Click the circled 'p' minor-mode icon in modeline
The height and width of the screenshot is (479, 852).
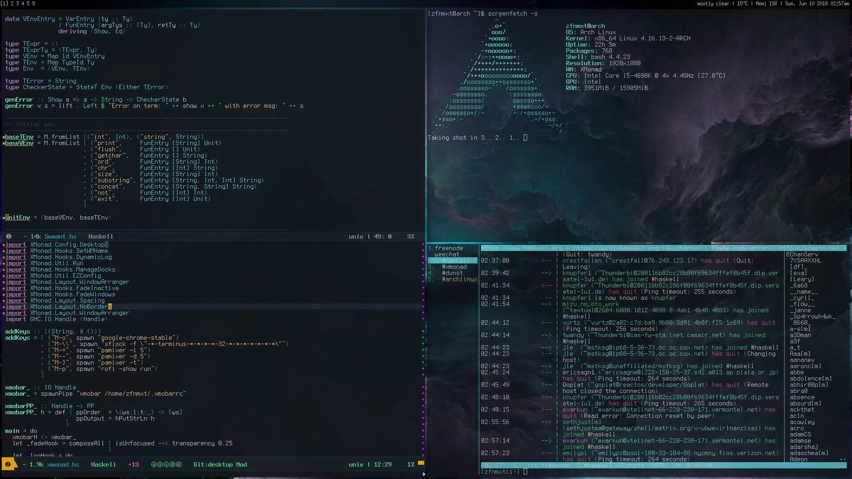point(173,464)
